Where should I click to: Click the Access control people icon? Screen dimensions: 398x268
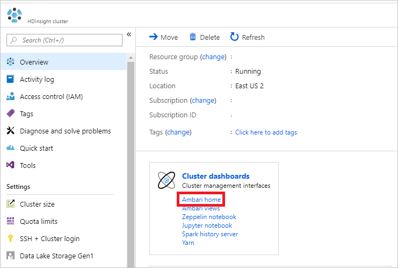(10, 96)
